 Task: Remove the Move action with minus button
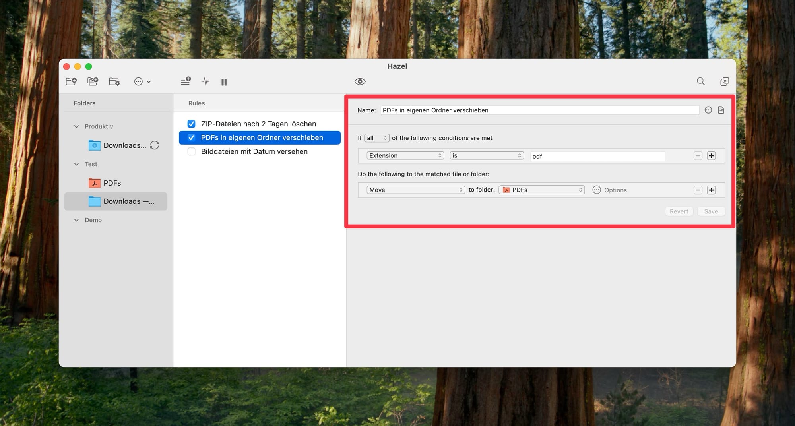[698, 190]
